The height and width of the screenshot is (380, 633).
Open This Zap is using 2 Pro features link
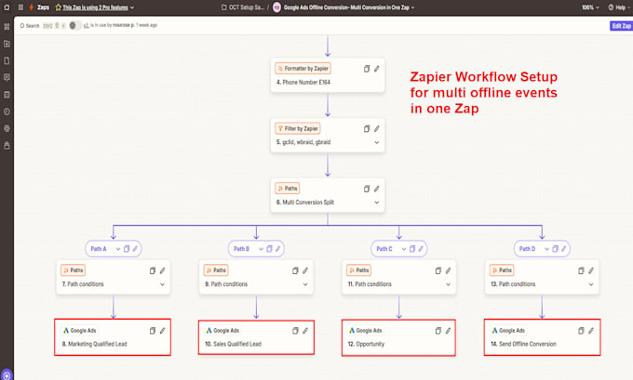click(x=95, y=7)
